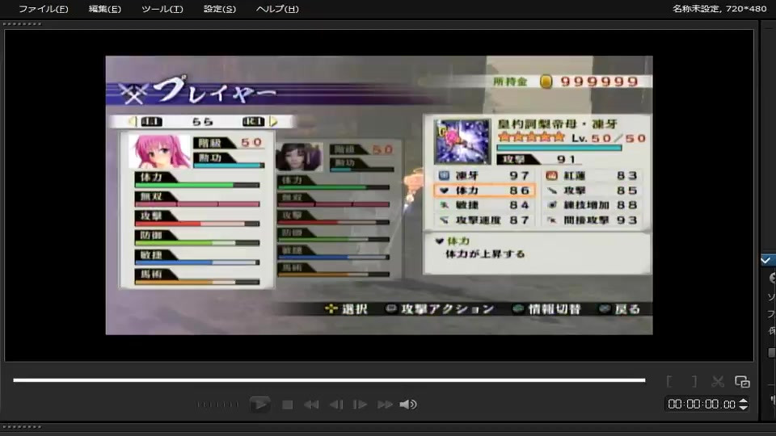Increase timecode with the up arrow
Screen dimensions: 776x436
pos(743,401)
